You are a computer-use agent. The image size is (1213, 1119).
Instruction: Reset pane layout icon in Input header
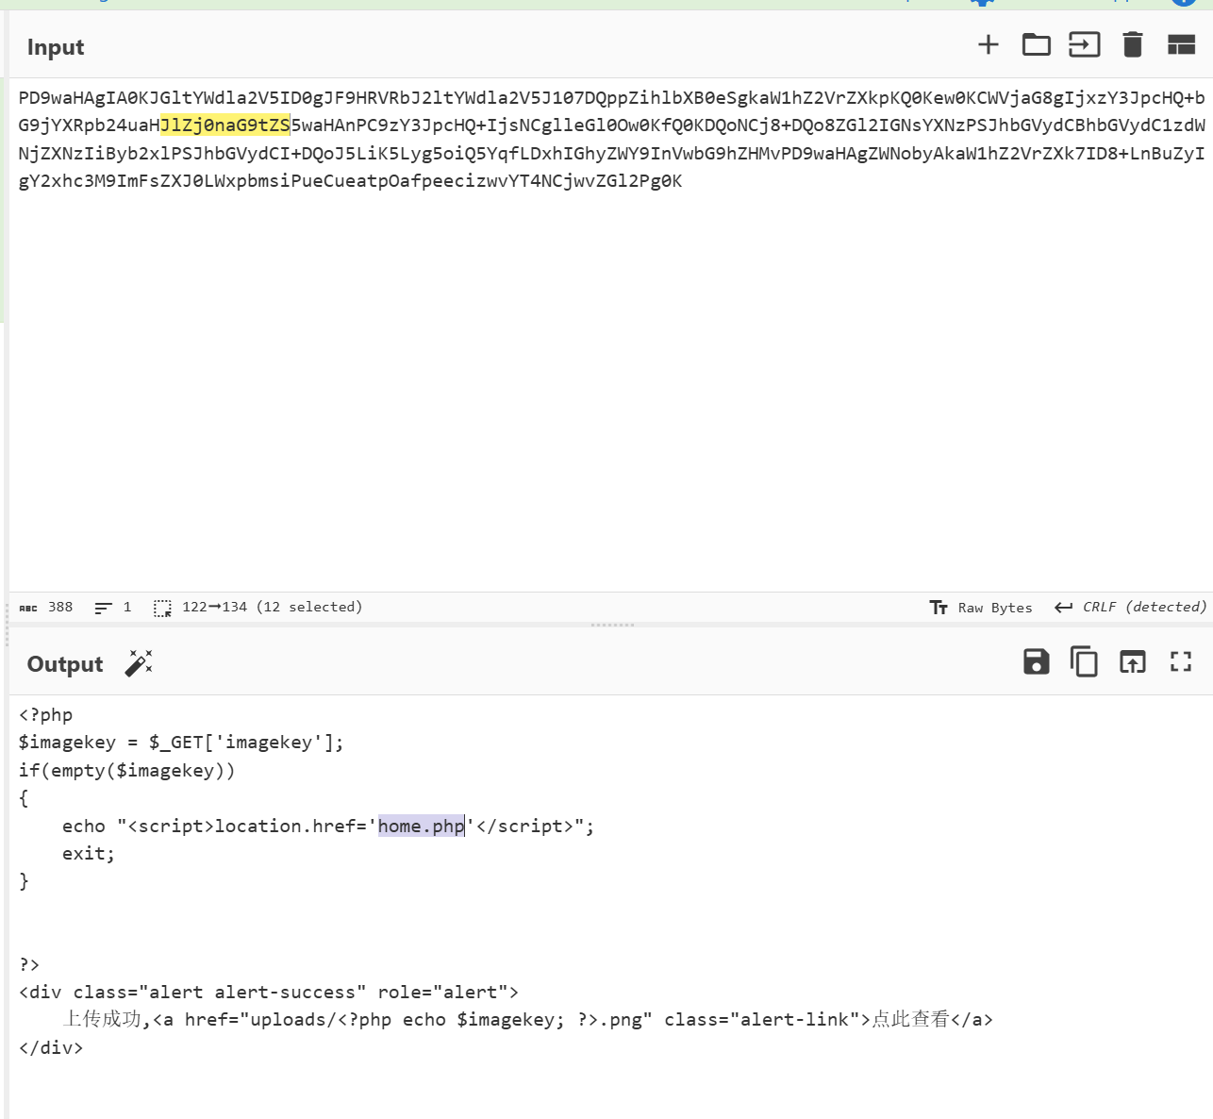pos(1181,44)
